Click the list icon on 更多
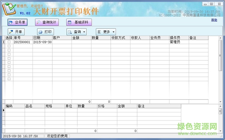Viewport: 225px width, 140px height. pos(99,32)
